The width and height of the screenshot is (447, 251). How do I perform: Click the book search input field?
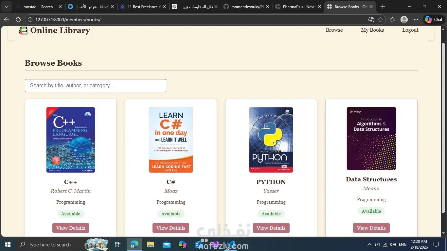pos(96,86)
